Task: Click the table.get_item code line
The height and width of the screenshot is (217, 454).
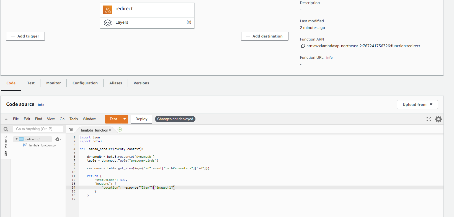Action: pyautogui.click(x=148, y=168)
